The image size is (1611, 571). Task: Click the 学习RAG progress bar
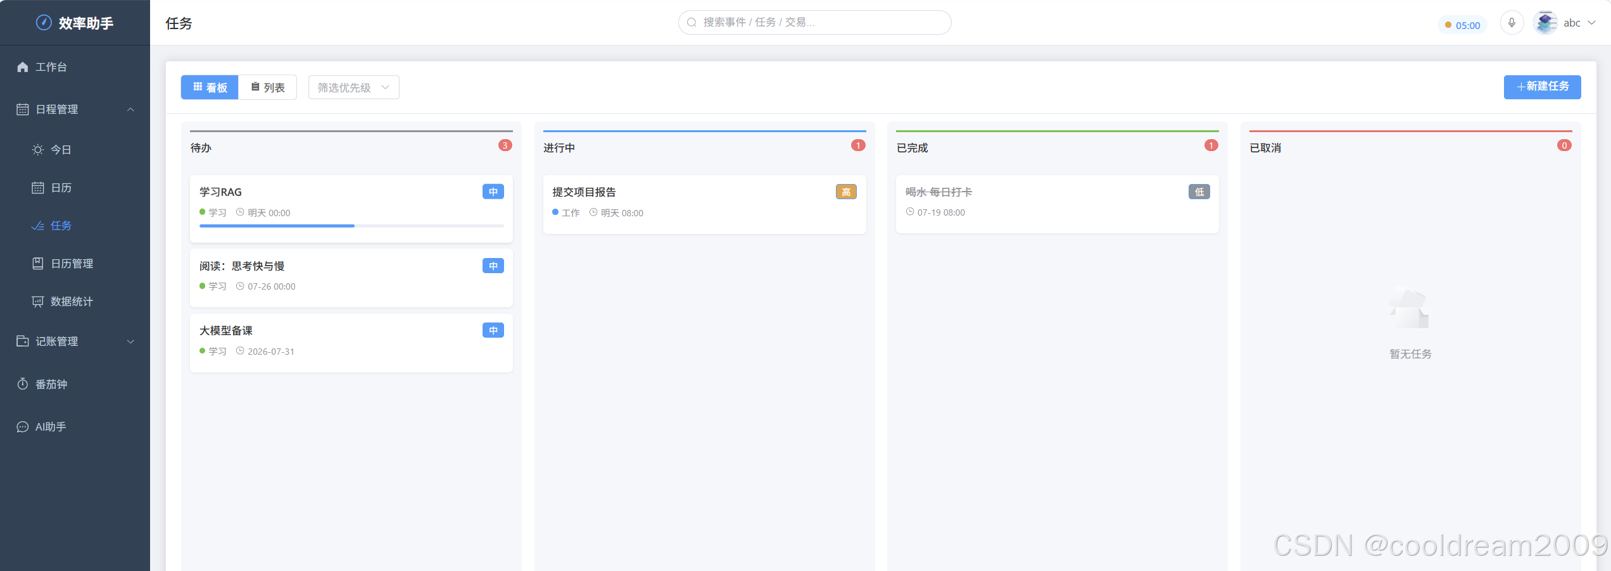351,226
